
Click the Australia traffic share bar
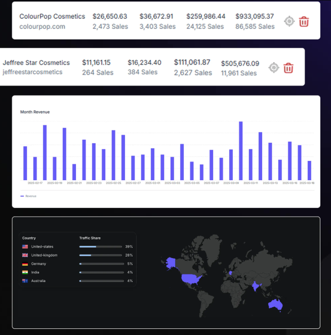coord(102,281)
